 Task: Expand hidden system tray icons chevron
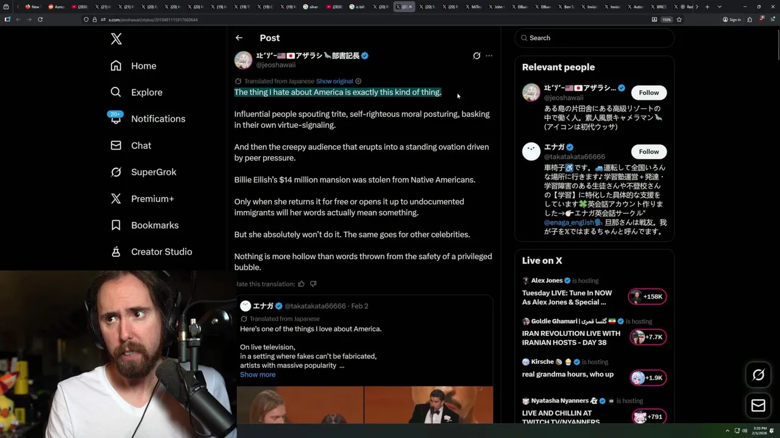[x=728, y=431]
